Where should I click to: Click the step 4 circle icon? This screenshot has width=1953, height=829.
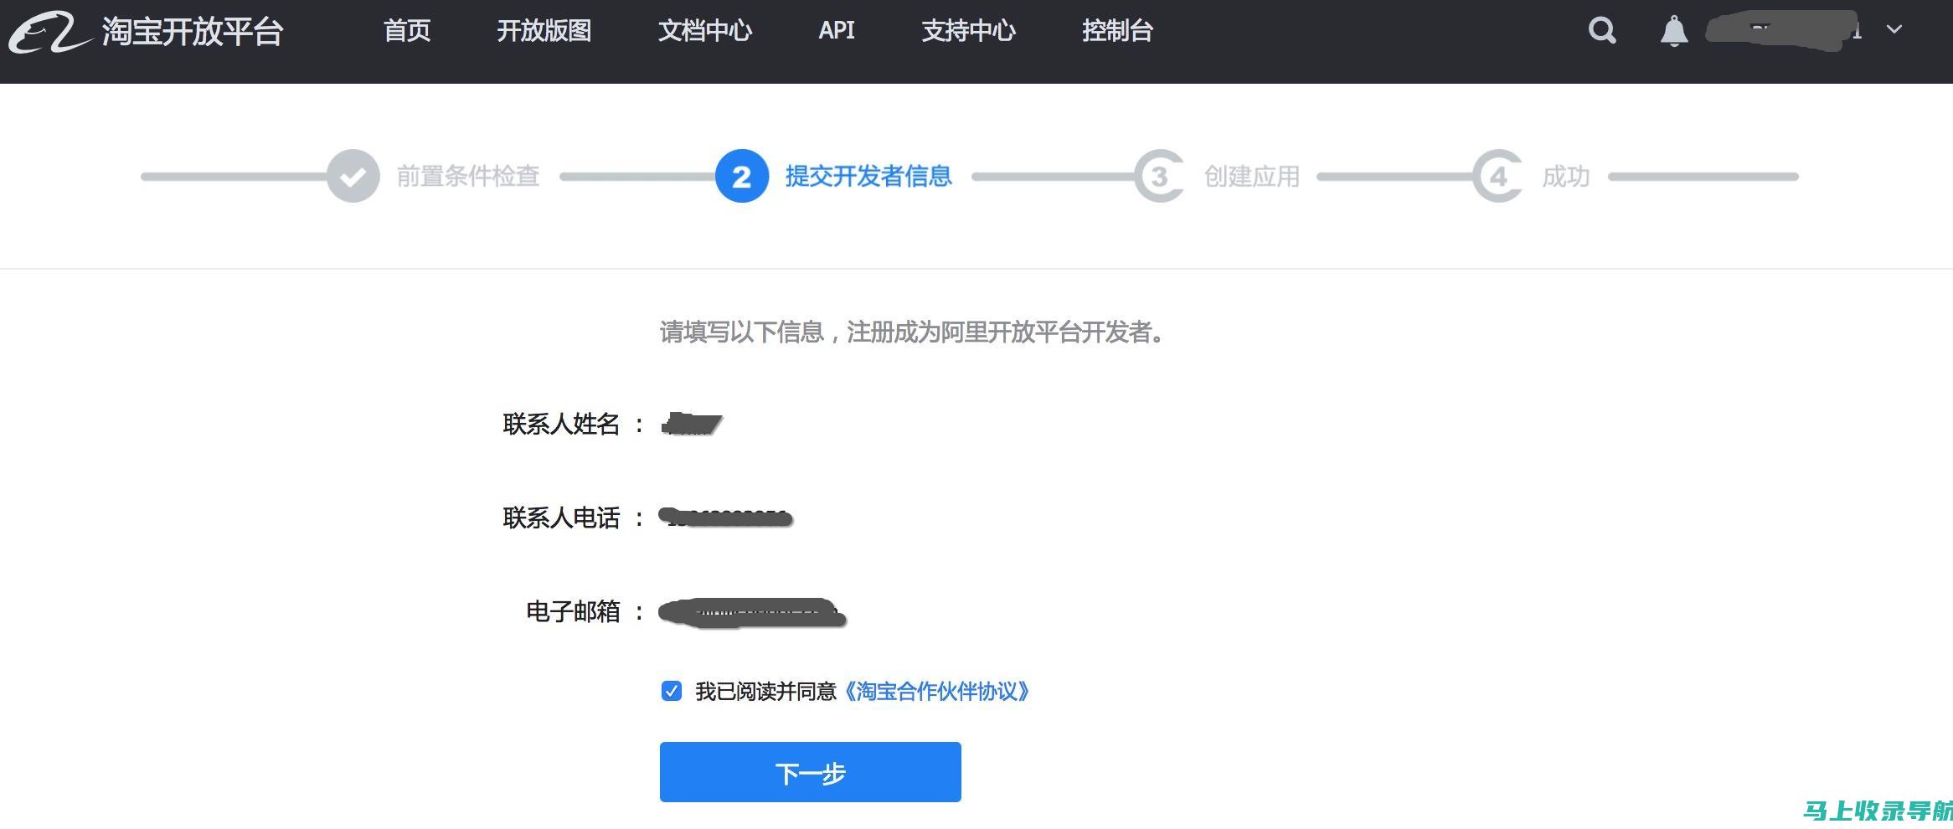tap(1498, 176)
